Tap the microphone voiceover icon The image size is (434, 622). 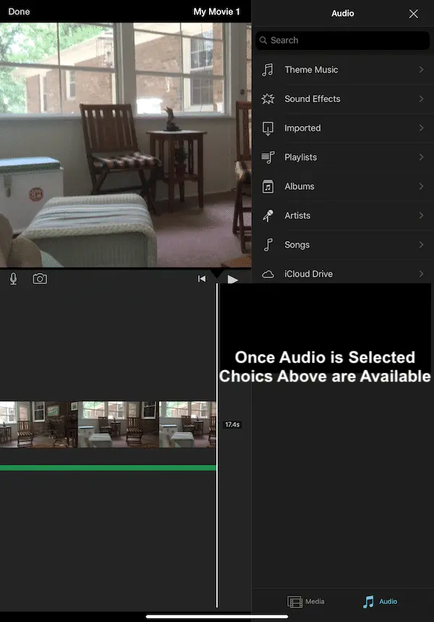[x=13, y=279]
